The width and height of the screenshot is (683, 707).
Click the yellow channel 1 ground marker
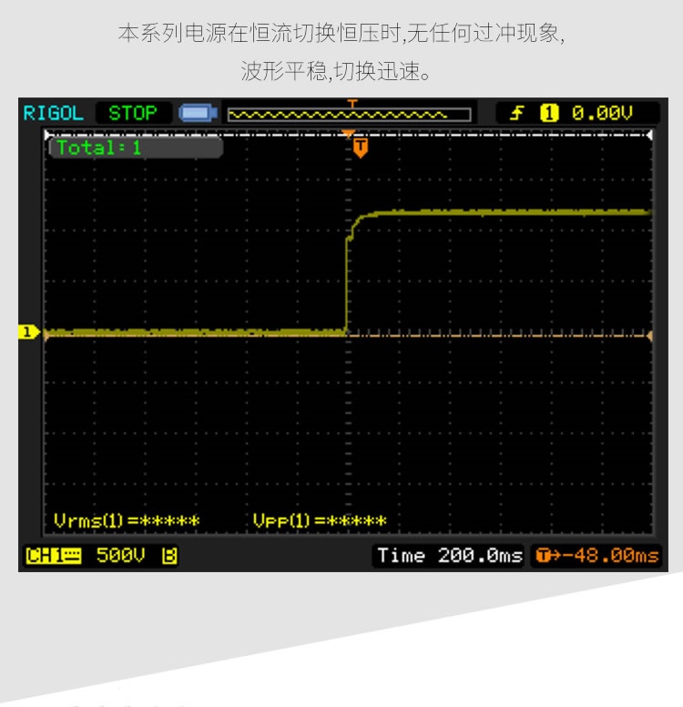pyautogui.click(x=29, y=333)
